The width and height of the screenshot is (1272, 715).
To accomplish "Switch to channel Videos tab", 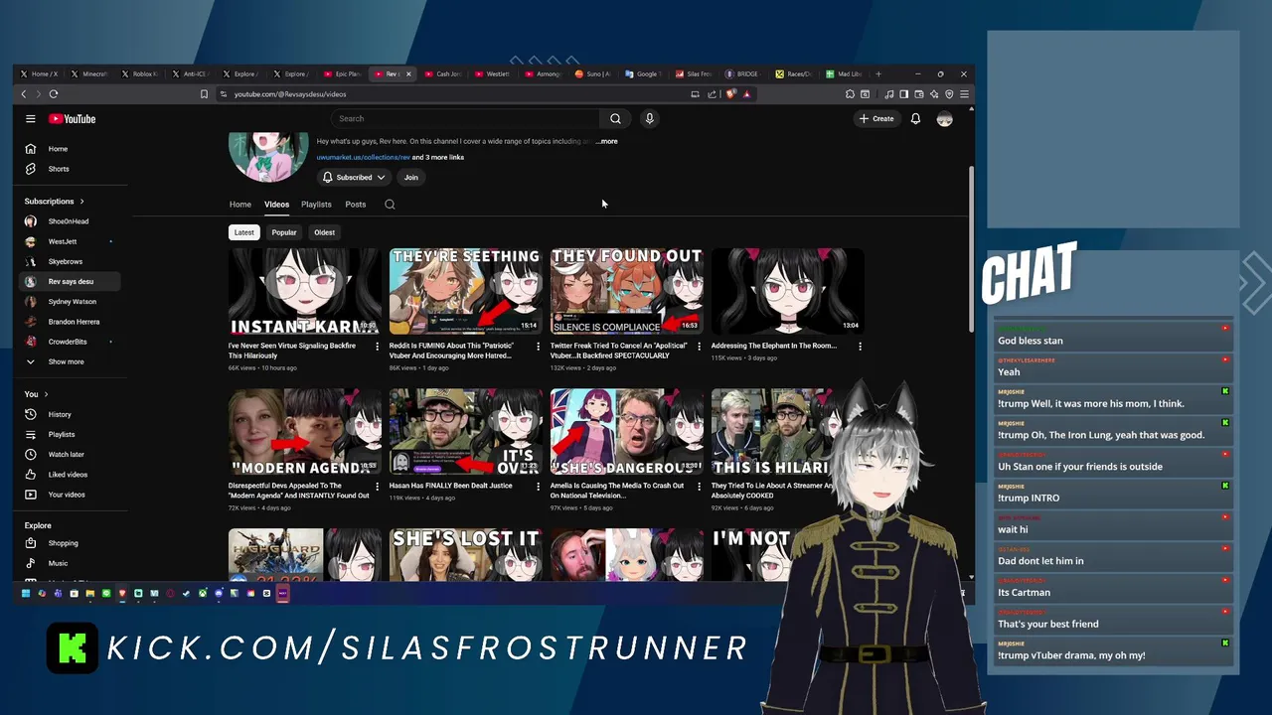I will 276,205.
